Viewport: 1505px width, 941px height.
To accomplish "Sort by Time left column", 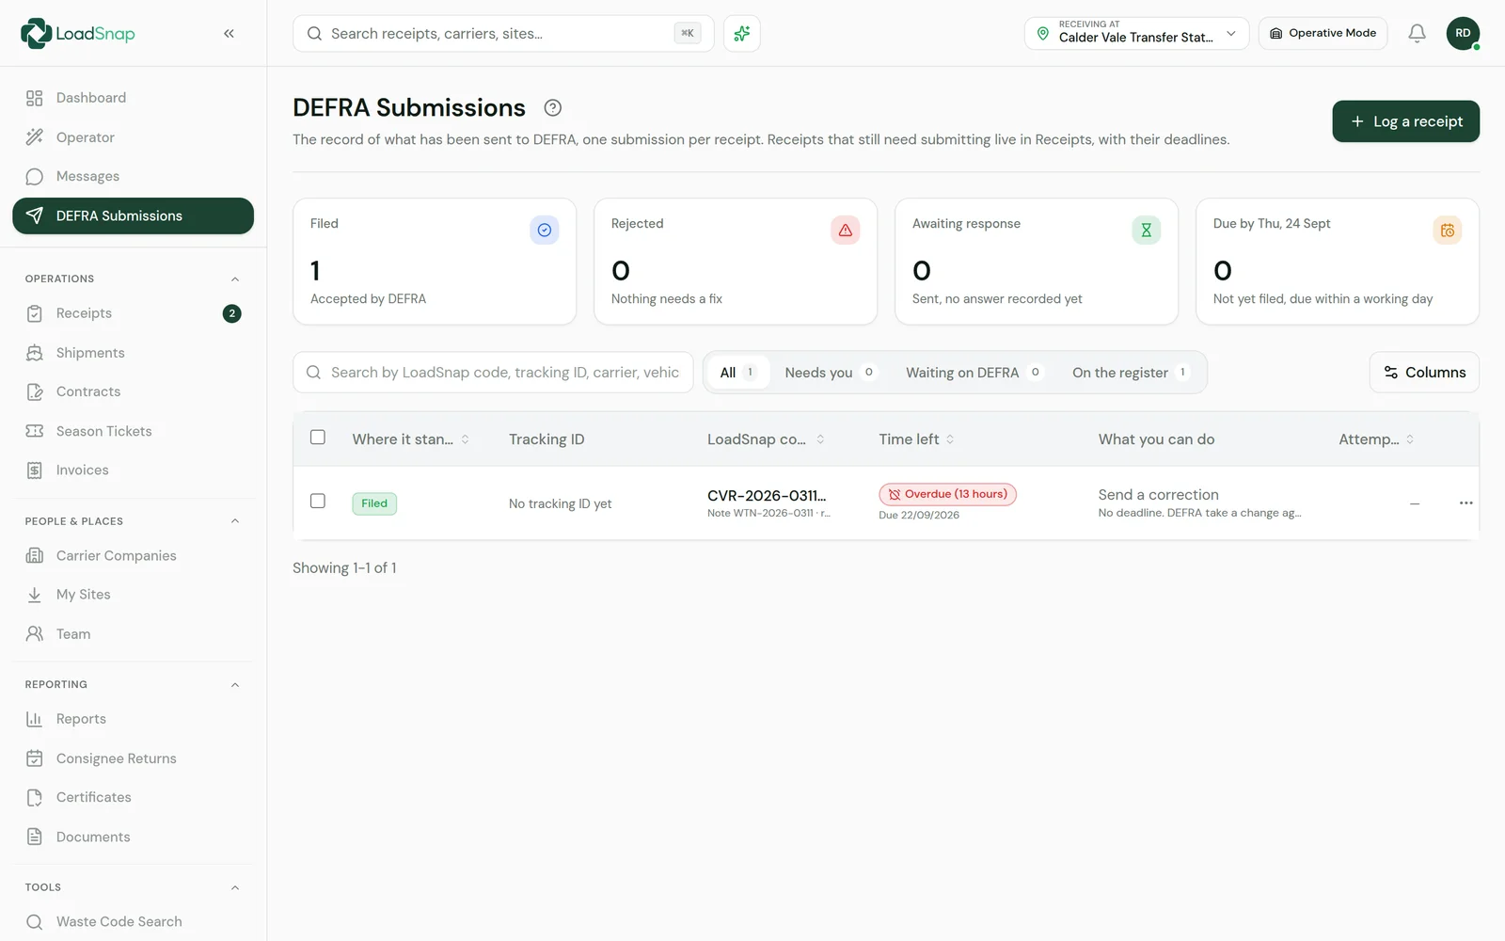I will [916, 439].
